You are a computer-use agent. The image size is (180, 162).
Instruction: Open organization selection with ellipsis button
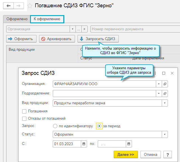pos(79,29)
